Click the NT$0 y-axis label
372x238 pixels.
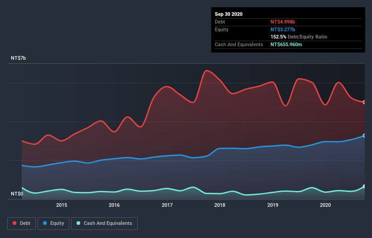(17, 194)
